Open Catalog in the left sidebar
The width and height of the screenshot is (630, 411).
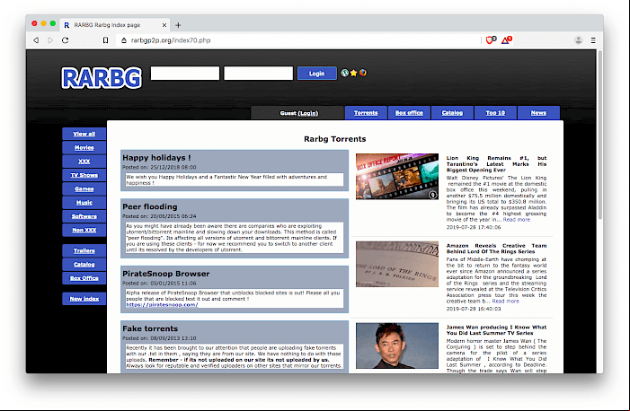coord(84,264)
